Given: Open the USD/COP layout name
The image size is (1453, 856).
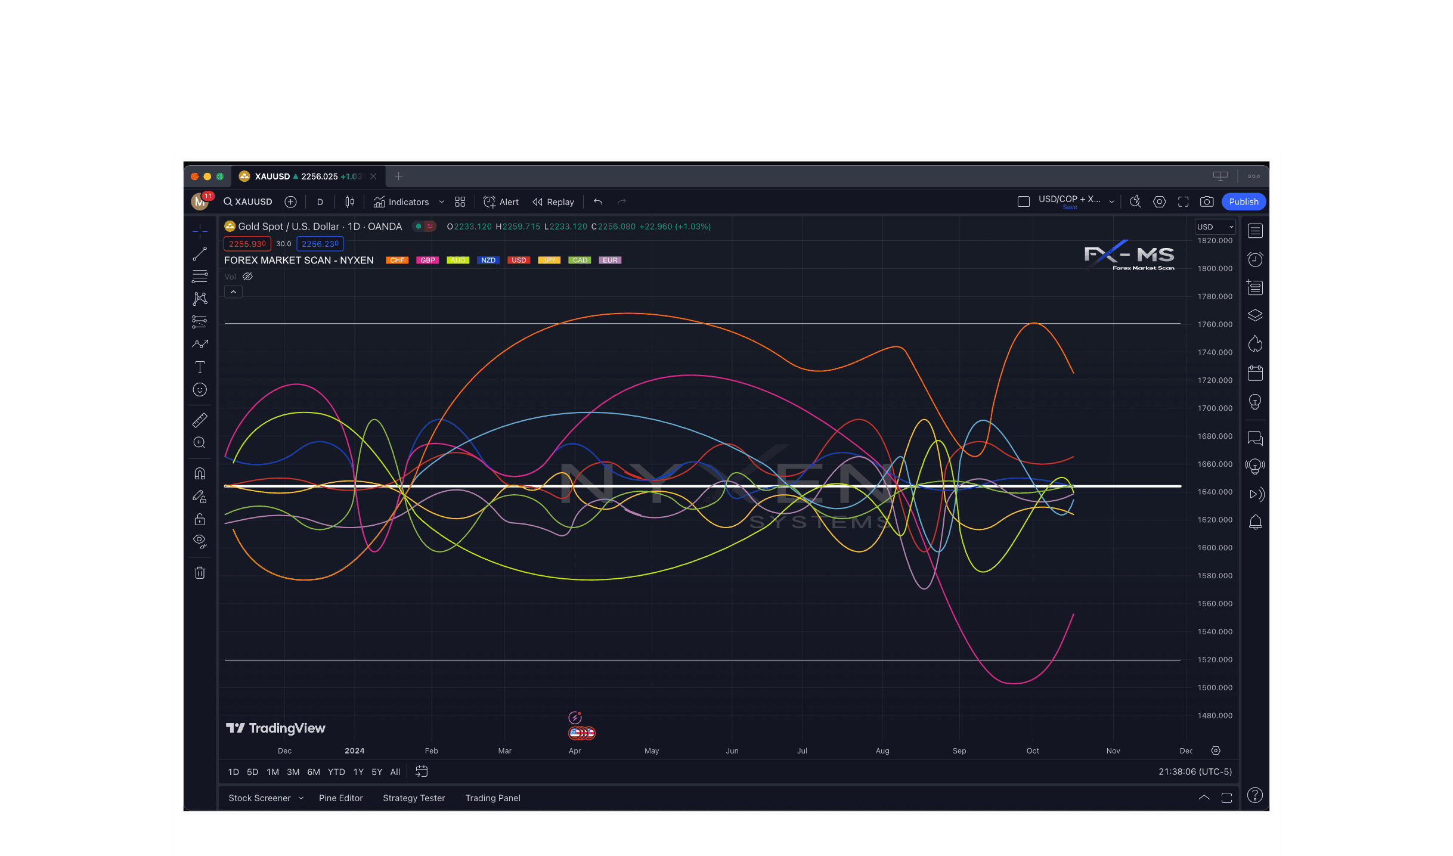Looking at the screenshot, I should pyautogui.click(x=1070, y=200).
